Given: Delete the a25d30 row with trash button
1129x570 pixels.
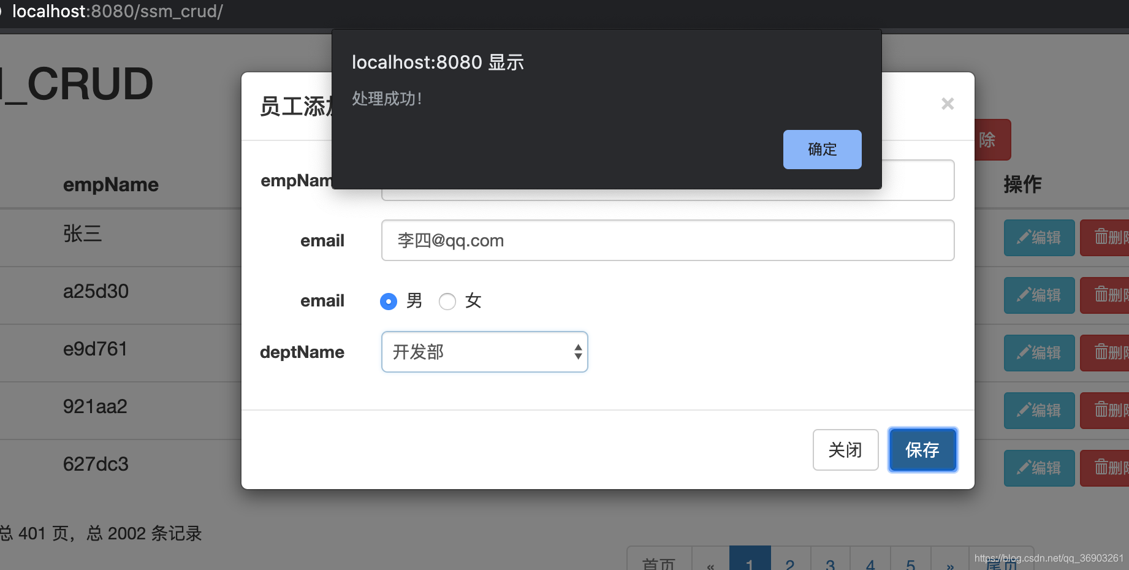Looking at the screenshot, I should (x=1104, y=295).
